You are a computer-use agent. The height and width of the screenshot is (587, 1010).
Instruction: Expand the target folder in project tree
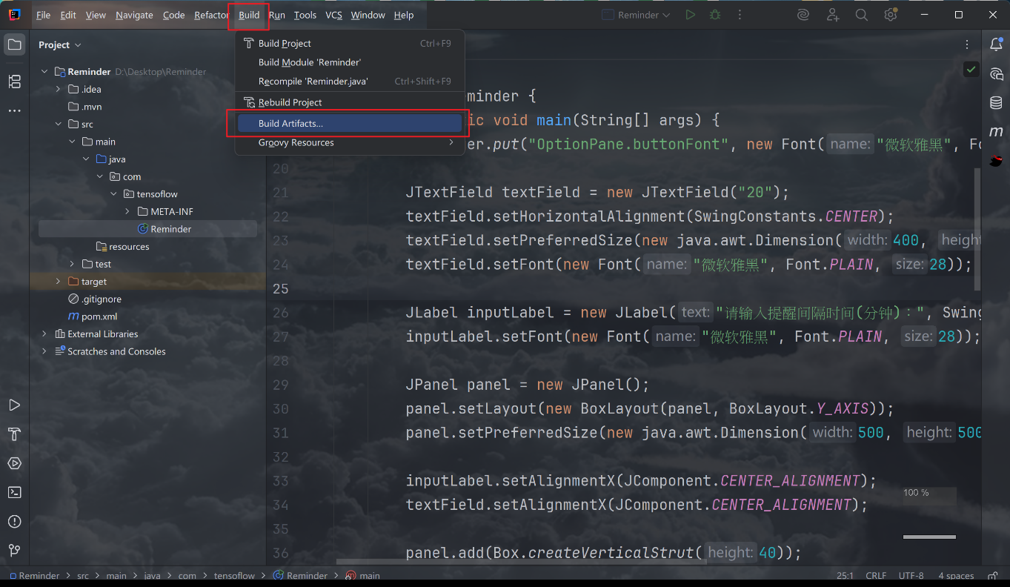tap(59, 282)
